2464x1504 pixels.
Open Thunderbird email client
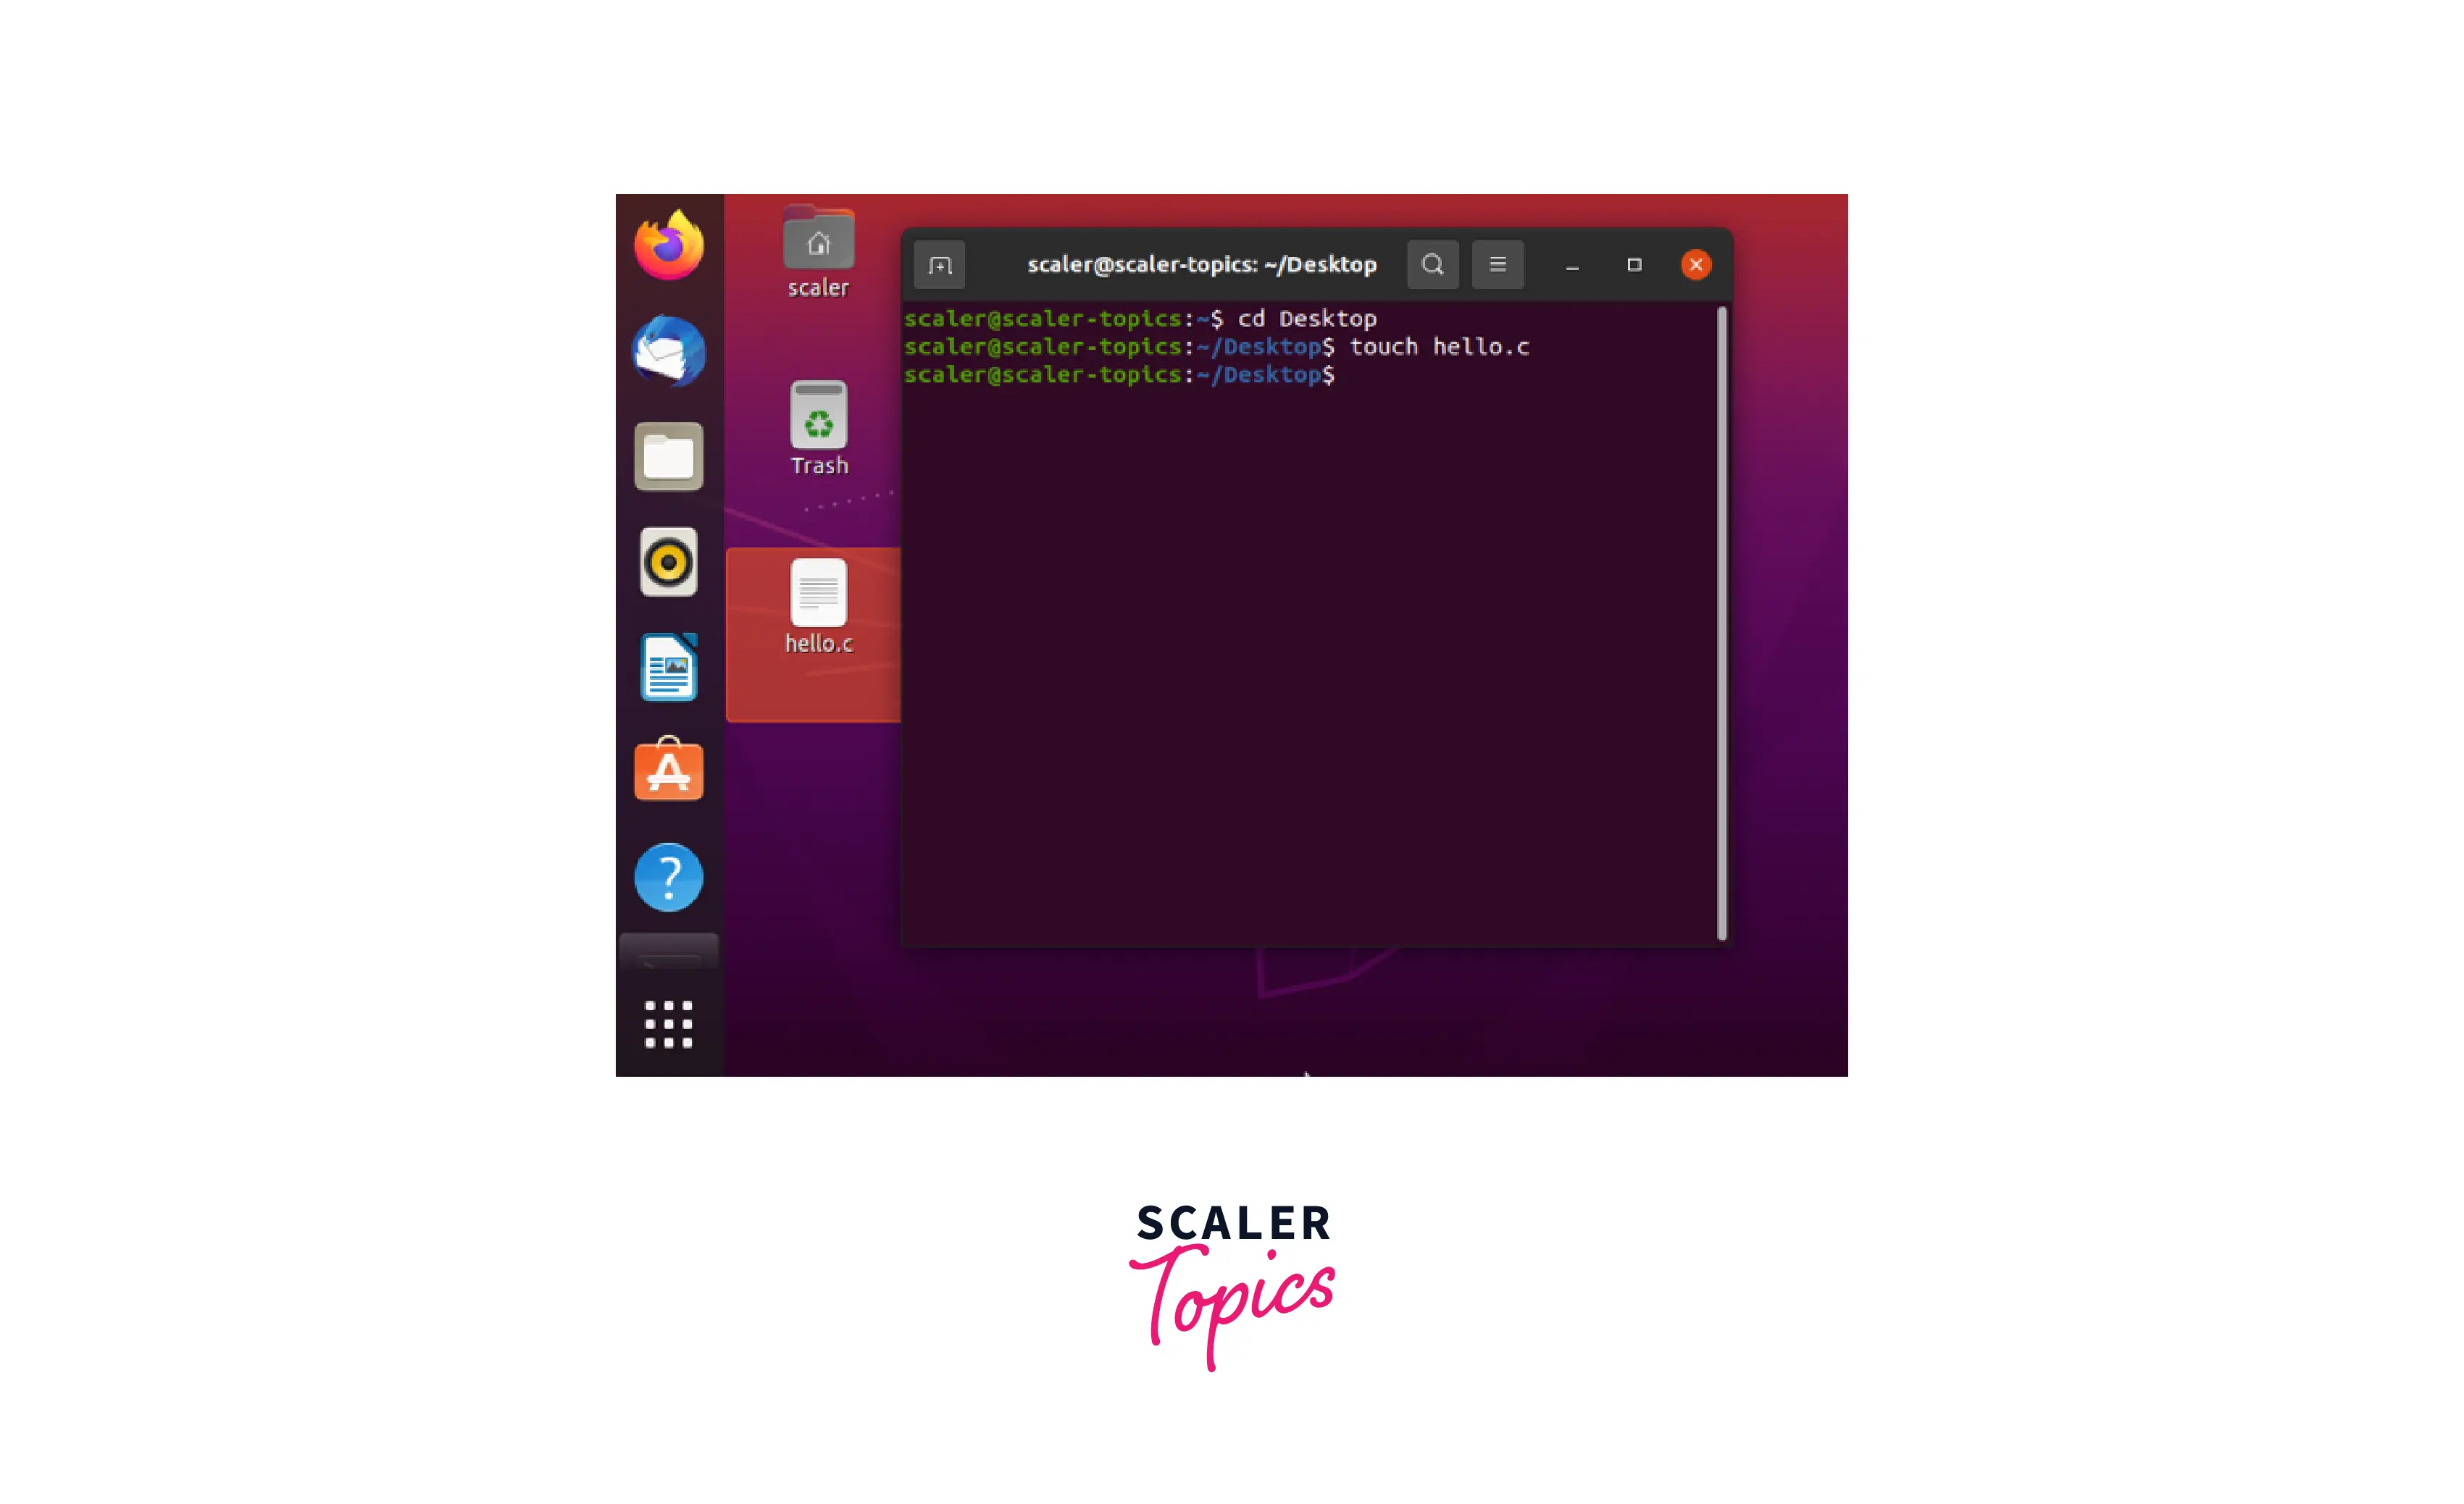[x=671, y=350]
